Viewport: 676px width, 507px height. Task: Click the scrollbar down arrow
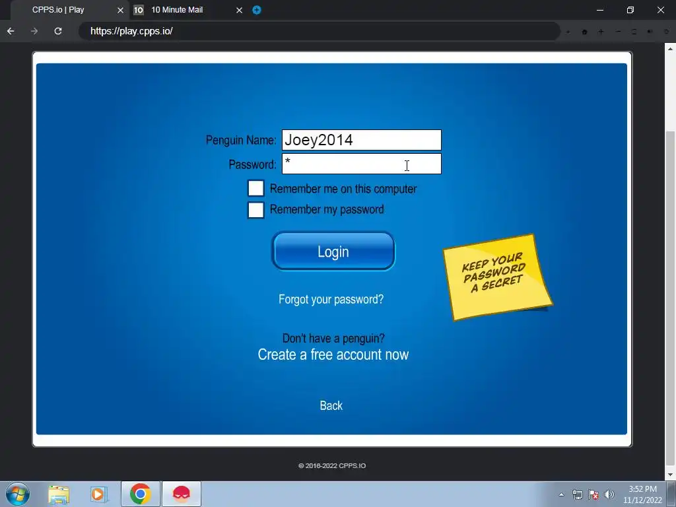(x=670, y=475)
